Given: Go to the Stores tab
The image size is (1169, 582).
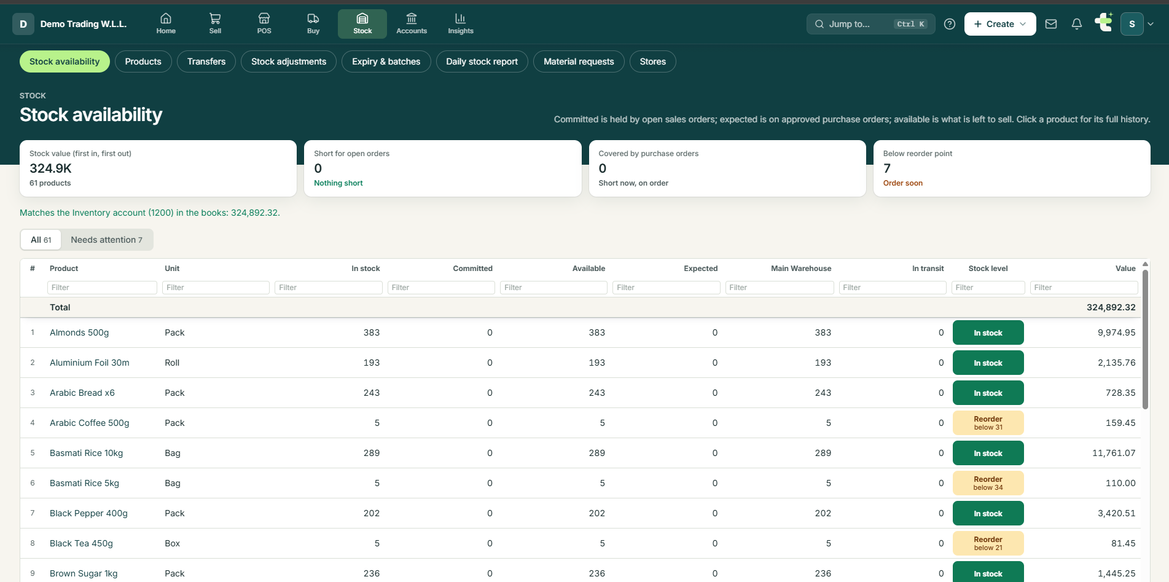Looking at the screenshot, I should tap(653, 61).
